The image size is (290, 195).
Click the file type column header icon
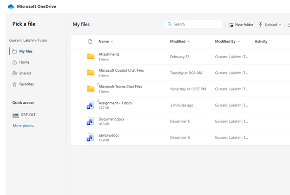coord(90,41)
